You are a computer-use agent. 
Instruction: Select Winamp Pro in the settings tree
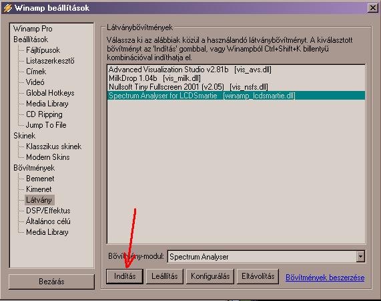33,29
